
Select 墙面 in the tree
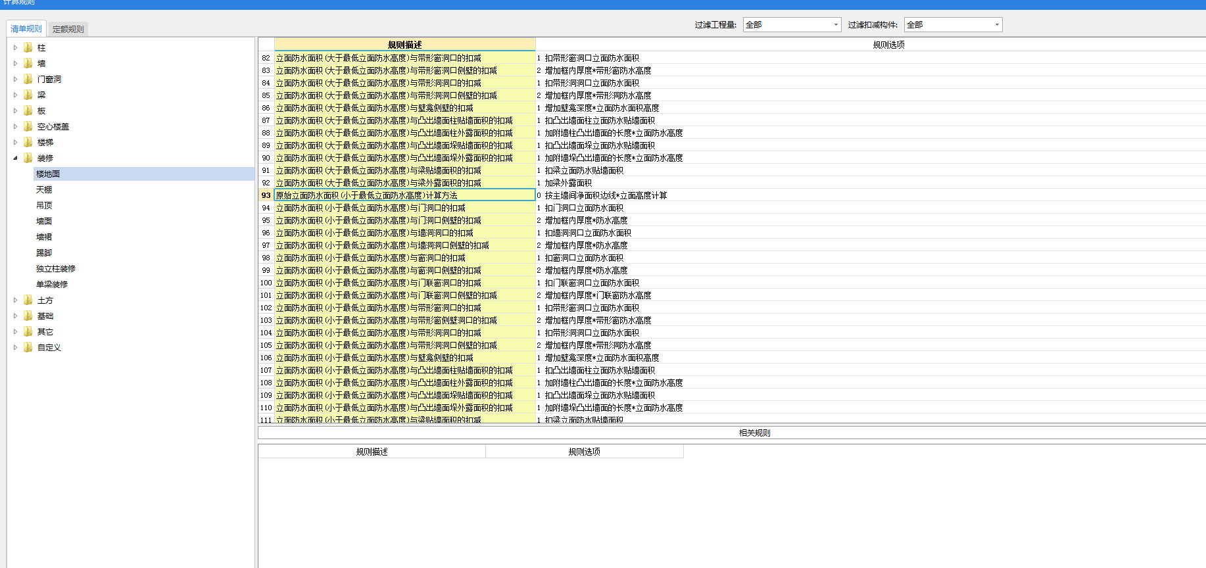click(x=44, y=221)
